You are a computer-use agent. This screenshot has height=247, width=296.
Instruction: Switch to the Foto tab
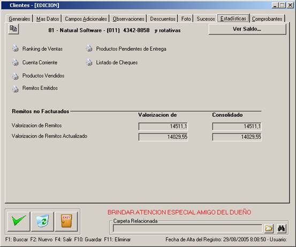pos(186,19)
